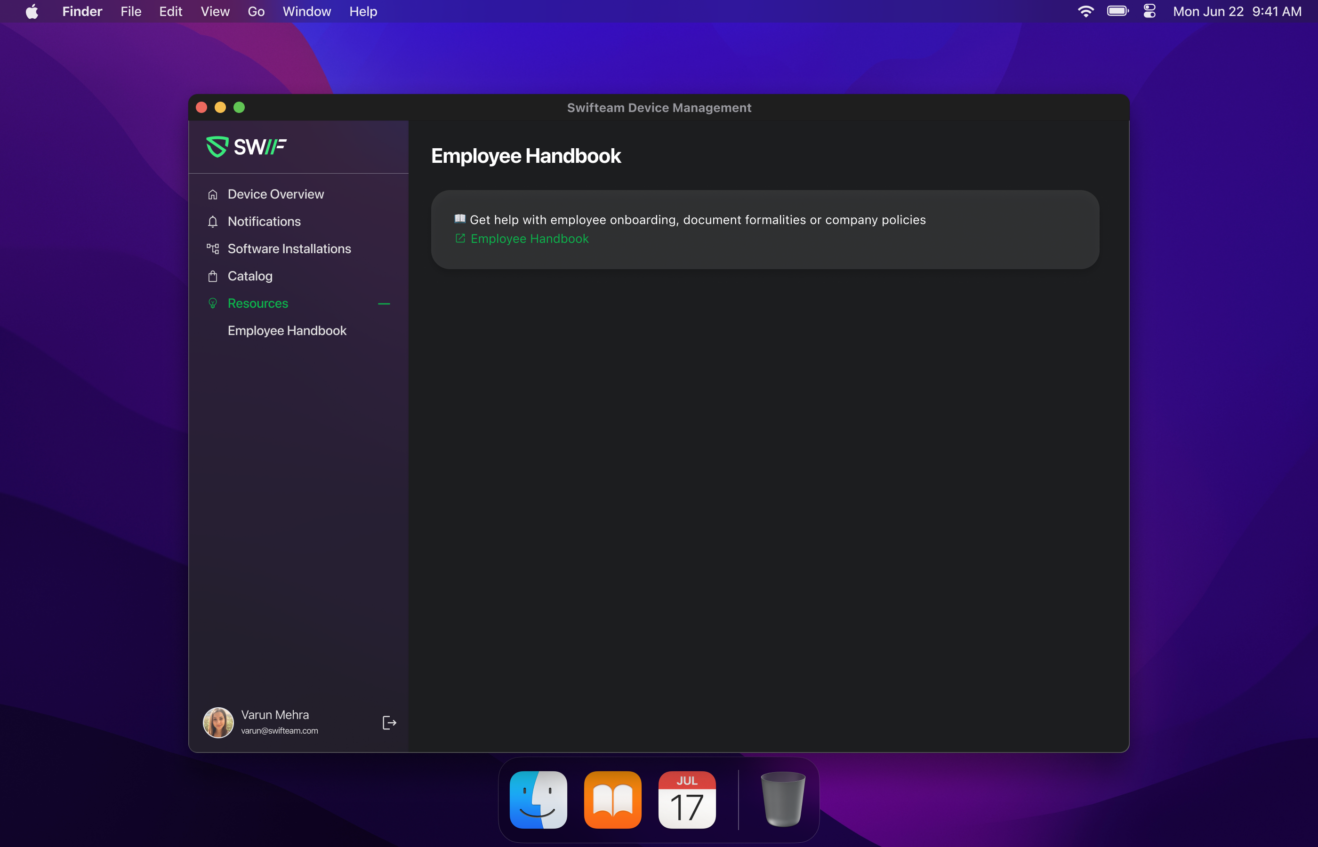The width and height of the screenshot is (1318, 847).
Task: Click the Device Overview home icon
Action: [213, 195]
